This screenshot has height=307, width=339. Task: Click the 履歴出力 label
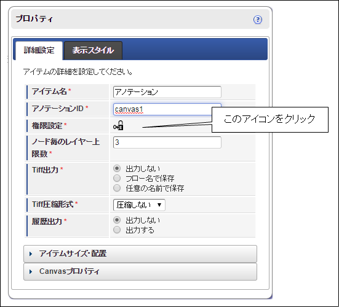point(47,222)
